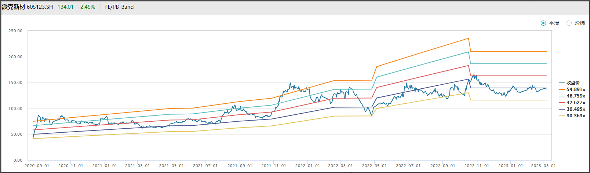Click the 2022-03-01 date label
This screenshot has height=173, width=590.
340,166
